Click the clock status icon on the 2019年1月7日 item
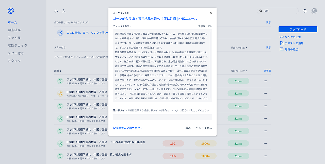 (60, 93)
